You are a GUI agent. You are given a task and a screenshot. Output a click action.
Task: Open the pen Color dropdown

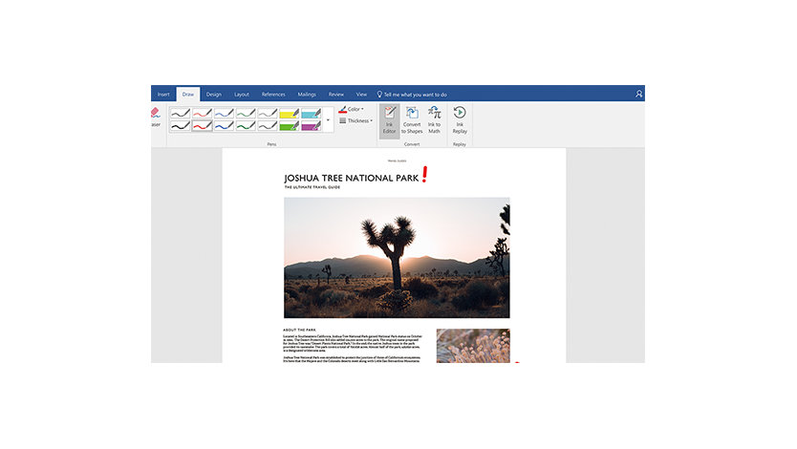pyautogui.click(x=352, y=109)
